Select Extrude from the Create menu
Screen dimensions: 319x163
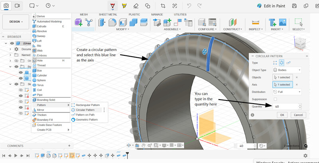[41, 26]
